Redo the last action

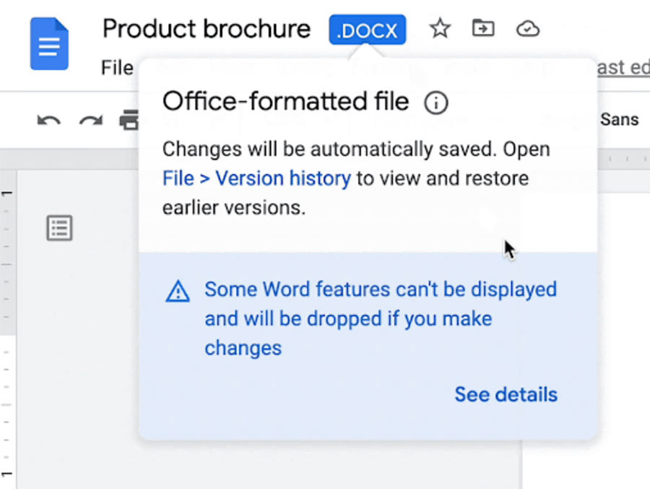point(90,120)
